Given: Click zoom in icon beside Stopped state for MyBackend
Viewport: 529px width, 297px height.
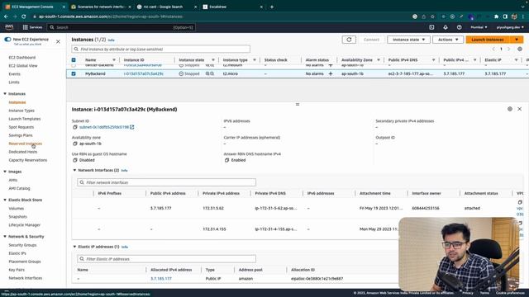Looking at the screenshot, I should (207, 73).
